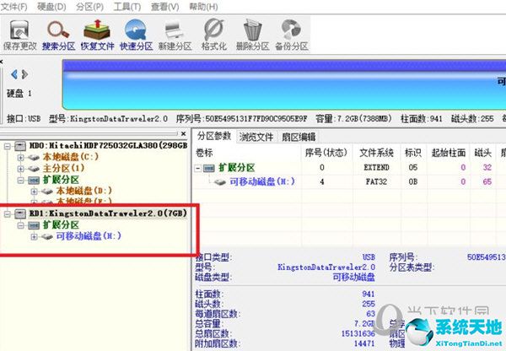The width and height of the screenshot is (506, 351).
Task: Close the disk tree panel
Action: point(183,133)
